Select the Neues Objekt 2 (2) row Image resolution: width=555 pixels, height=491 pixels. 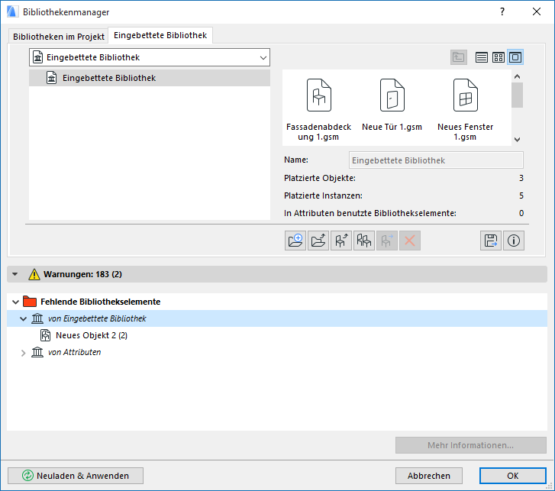(277, 335)
